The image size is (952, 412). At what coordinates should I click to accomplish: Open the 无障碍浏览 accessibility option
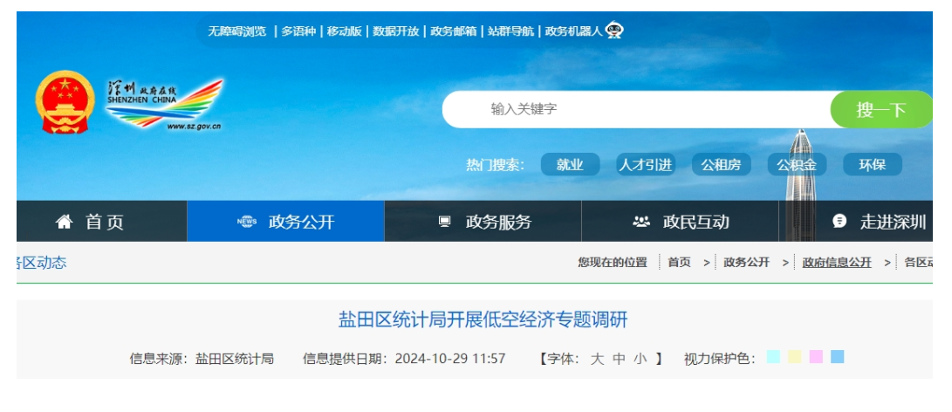pyautogui.click(x=236, y=31)
